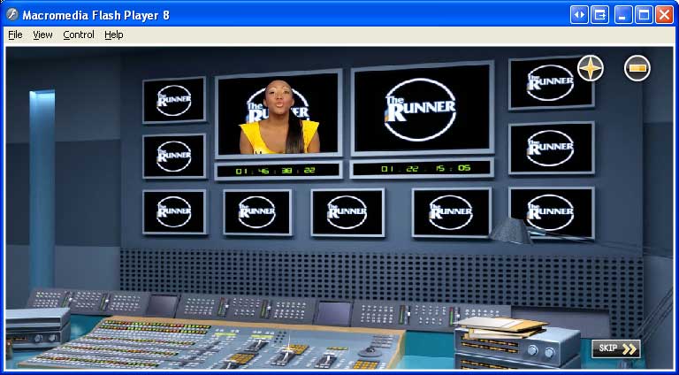Click the grey desk lamp shade
This screenshot has width=679, height=375.
[511, 230]
